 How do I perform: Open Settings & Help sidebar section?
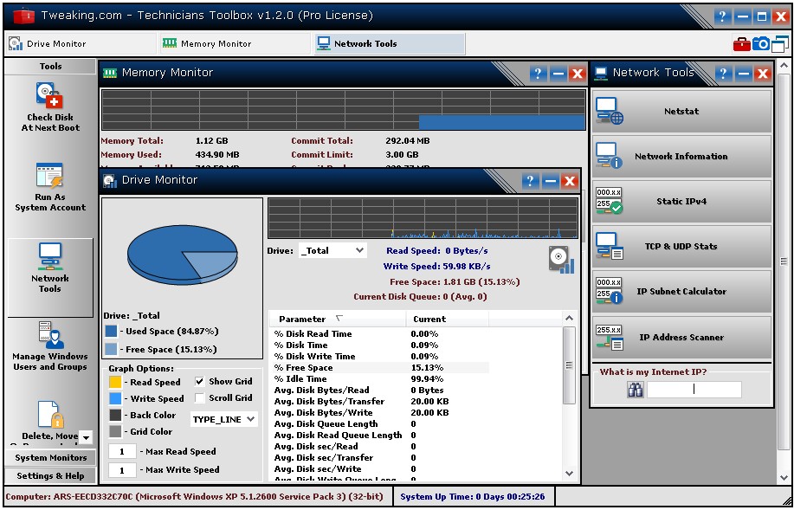[x=50, y=476]
